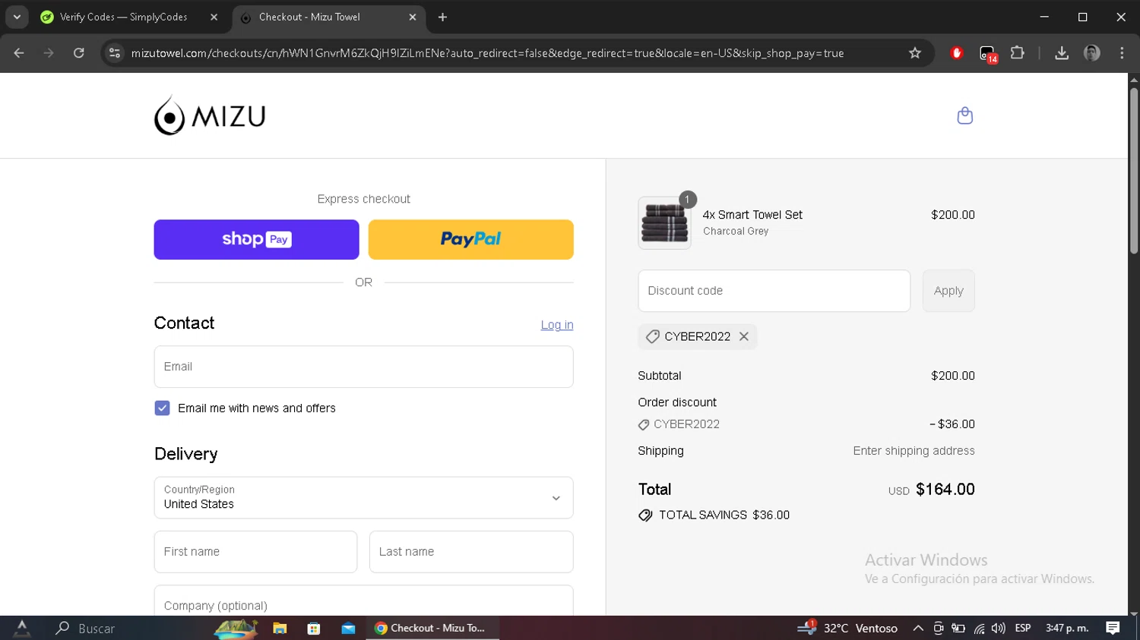This screenshot has height=640, width=1140.
Task: Open the Wi-Fi network tray icon
Action: 979,629
